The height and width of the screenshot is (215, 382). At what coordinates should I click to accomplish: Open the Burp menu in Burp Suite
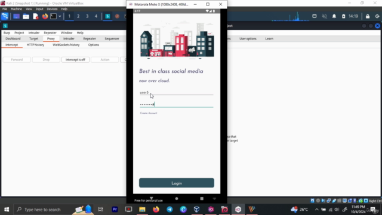pyautogui.click(x=7, y=33)
